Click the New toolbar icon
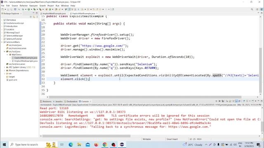The height and width of the screenshot is (148, 264). 2,9
